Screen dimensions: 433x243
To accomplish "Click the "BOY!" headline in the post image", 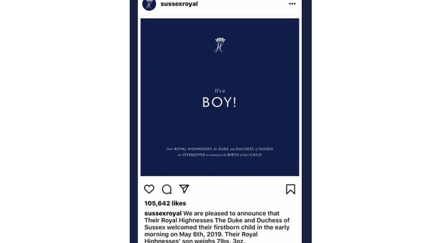I will click(220, 103).
